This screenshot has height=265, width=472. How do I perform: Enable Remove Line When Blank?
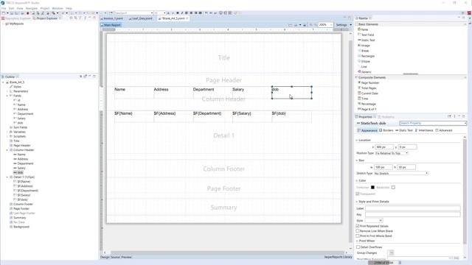point(358,231)
